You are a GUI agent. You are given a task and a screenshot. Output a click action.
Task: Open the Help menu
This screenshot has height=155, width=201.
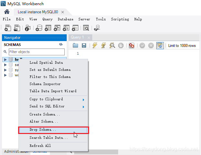point(138,19)
